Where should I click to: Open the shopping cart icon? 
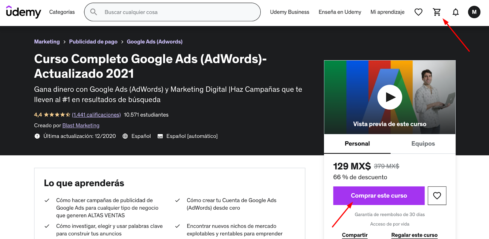(x=437, y=12)
